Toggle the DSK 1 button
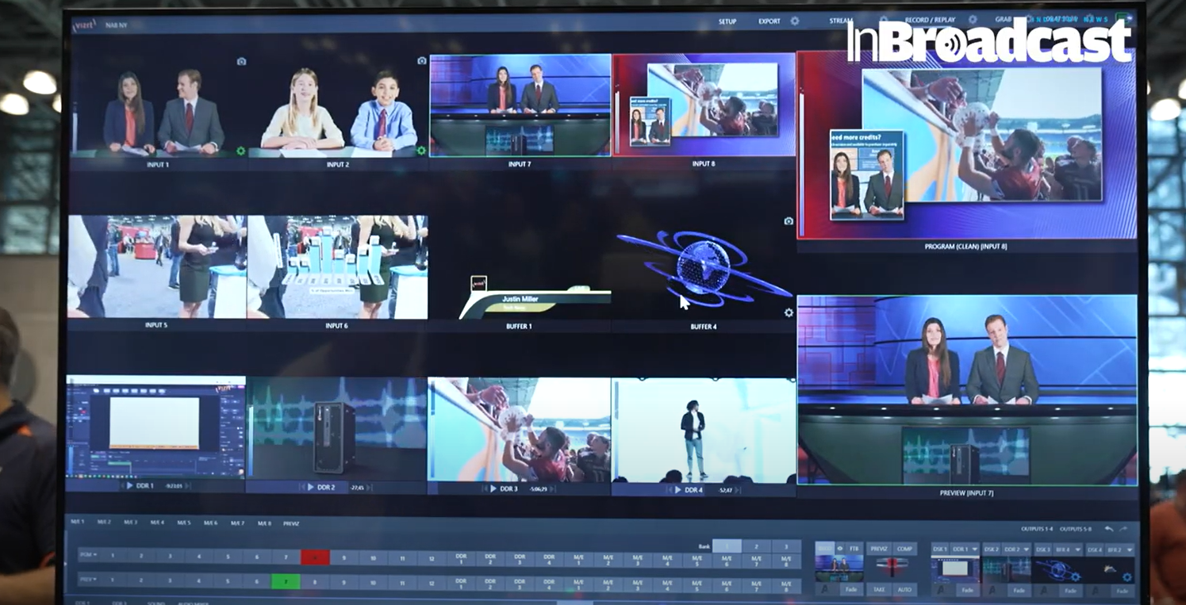The image size is (1186, 605). [x=941, y=549]
